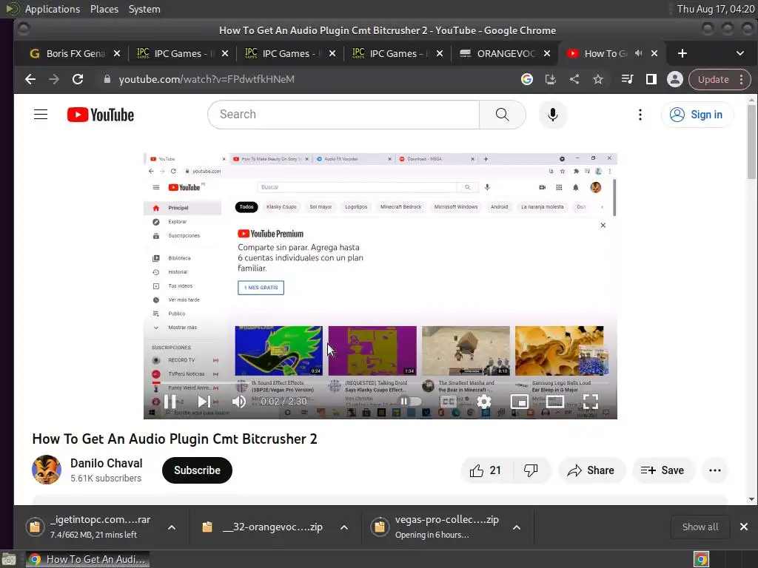This screenshot has width=758, height=568.
Task: Toggle theater mode view
Action: click(555, 402)
